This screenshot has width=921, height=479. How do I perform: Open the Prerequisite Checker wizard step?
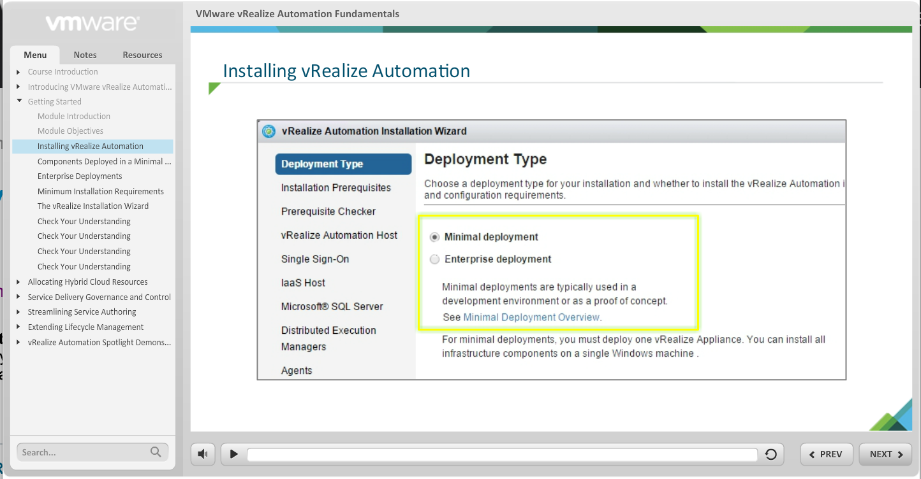tap(328, 211)
